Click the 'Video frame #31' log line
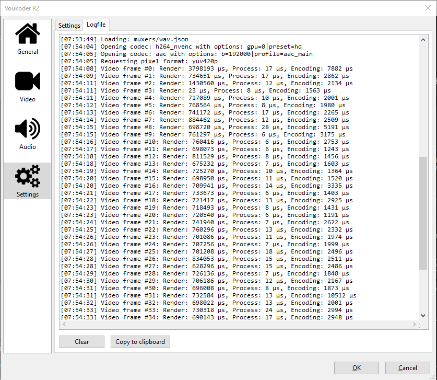This screenshot has height=380, width=437. 208,295
